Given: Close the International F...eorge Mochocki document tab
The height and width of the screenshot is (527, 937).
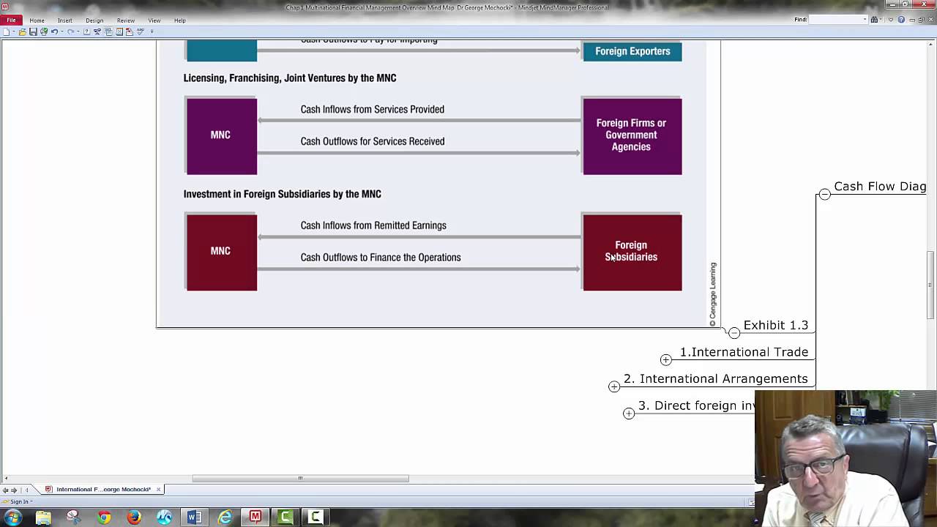Looking at the screenshot, I should click(158, 489).
